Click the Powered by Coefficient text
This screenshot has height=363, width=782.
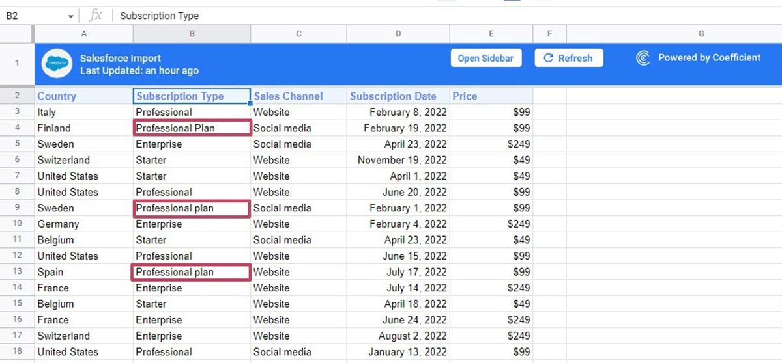[x=709, y=58]
